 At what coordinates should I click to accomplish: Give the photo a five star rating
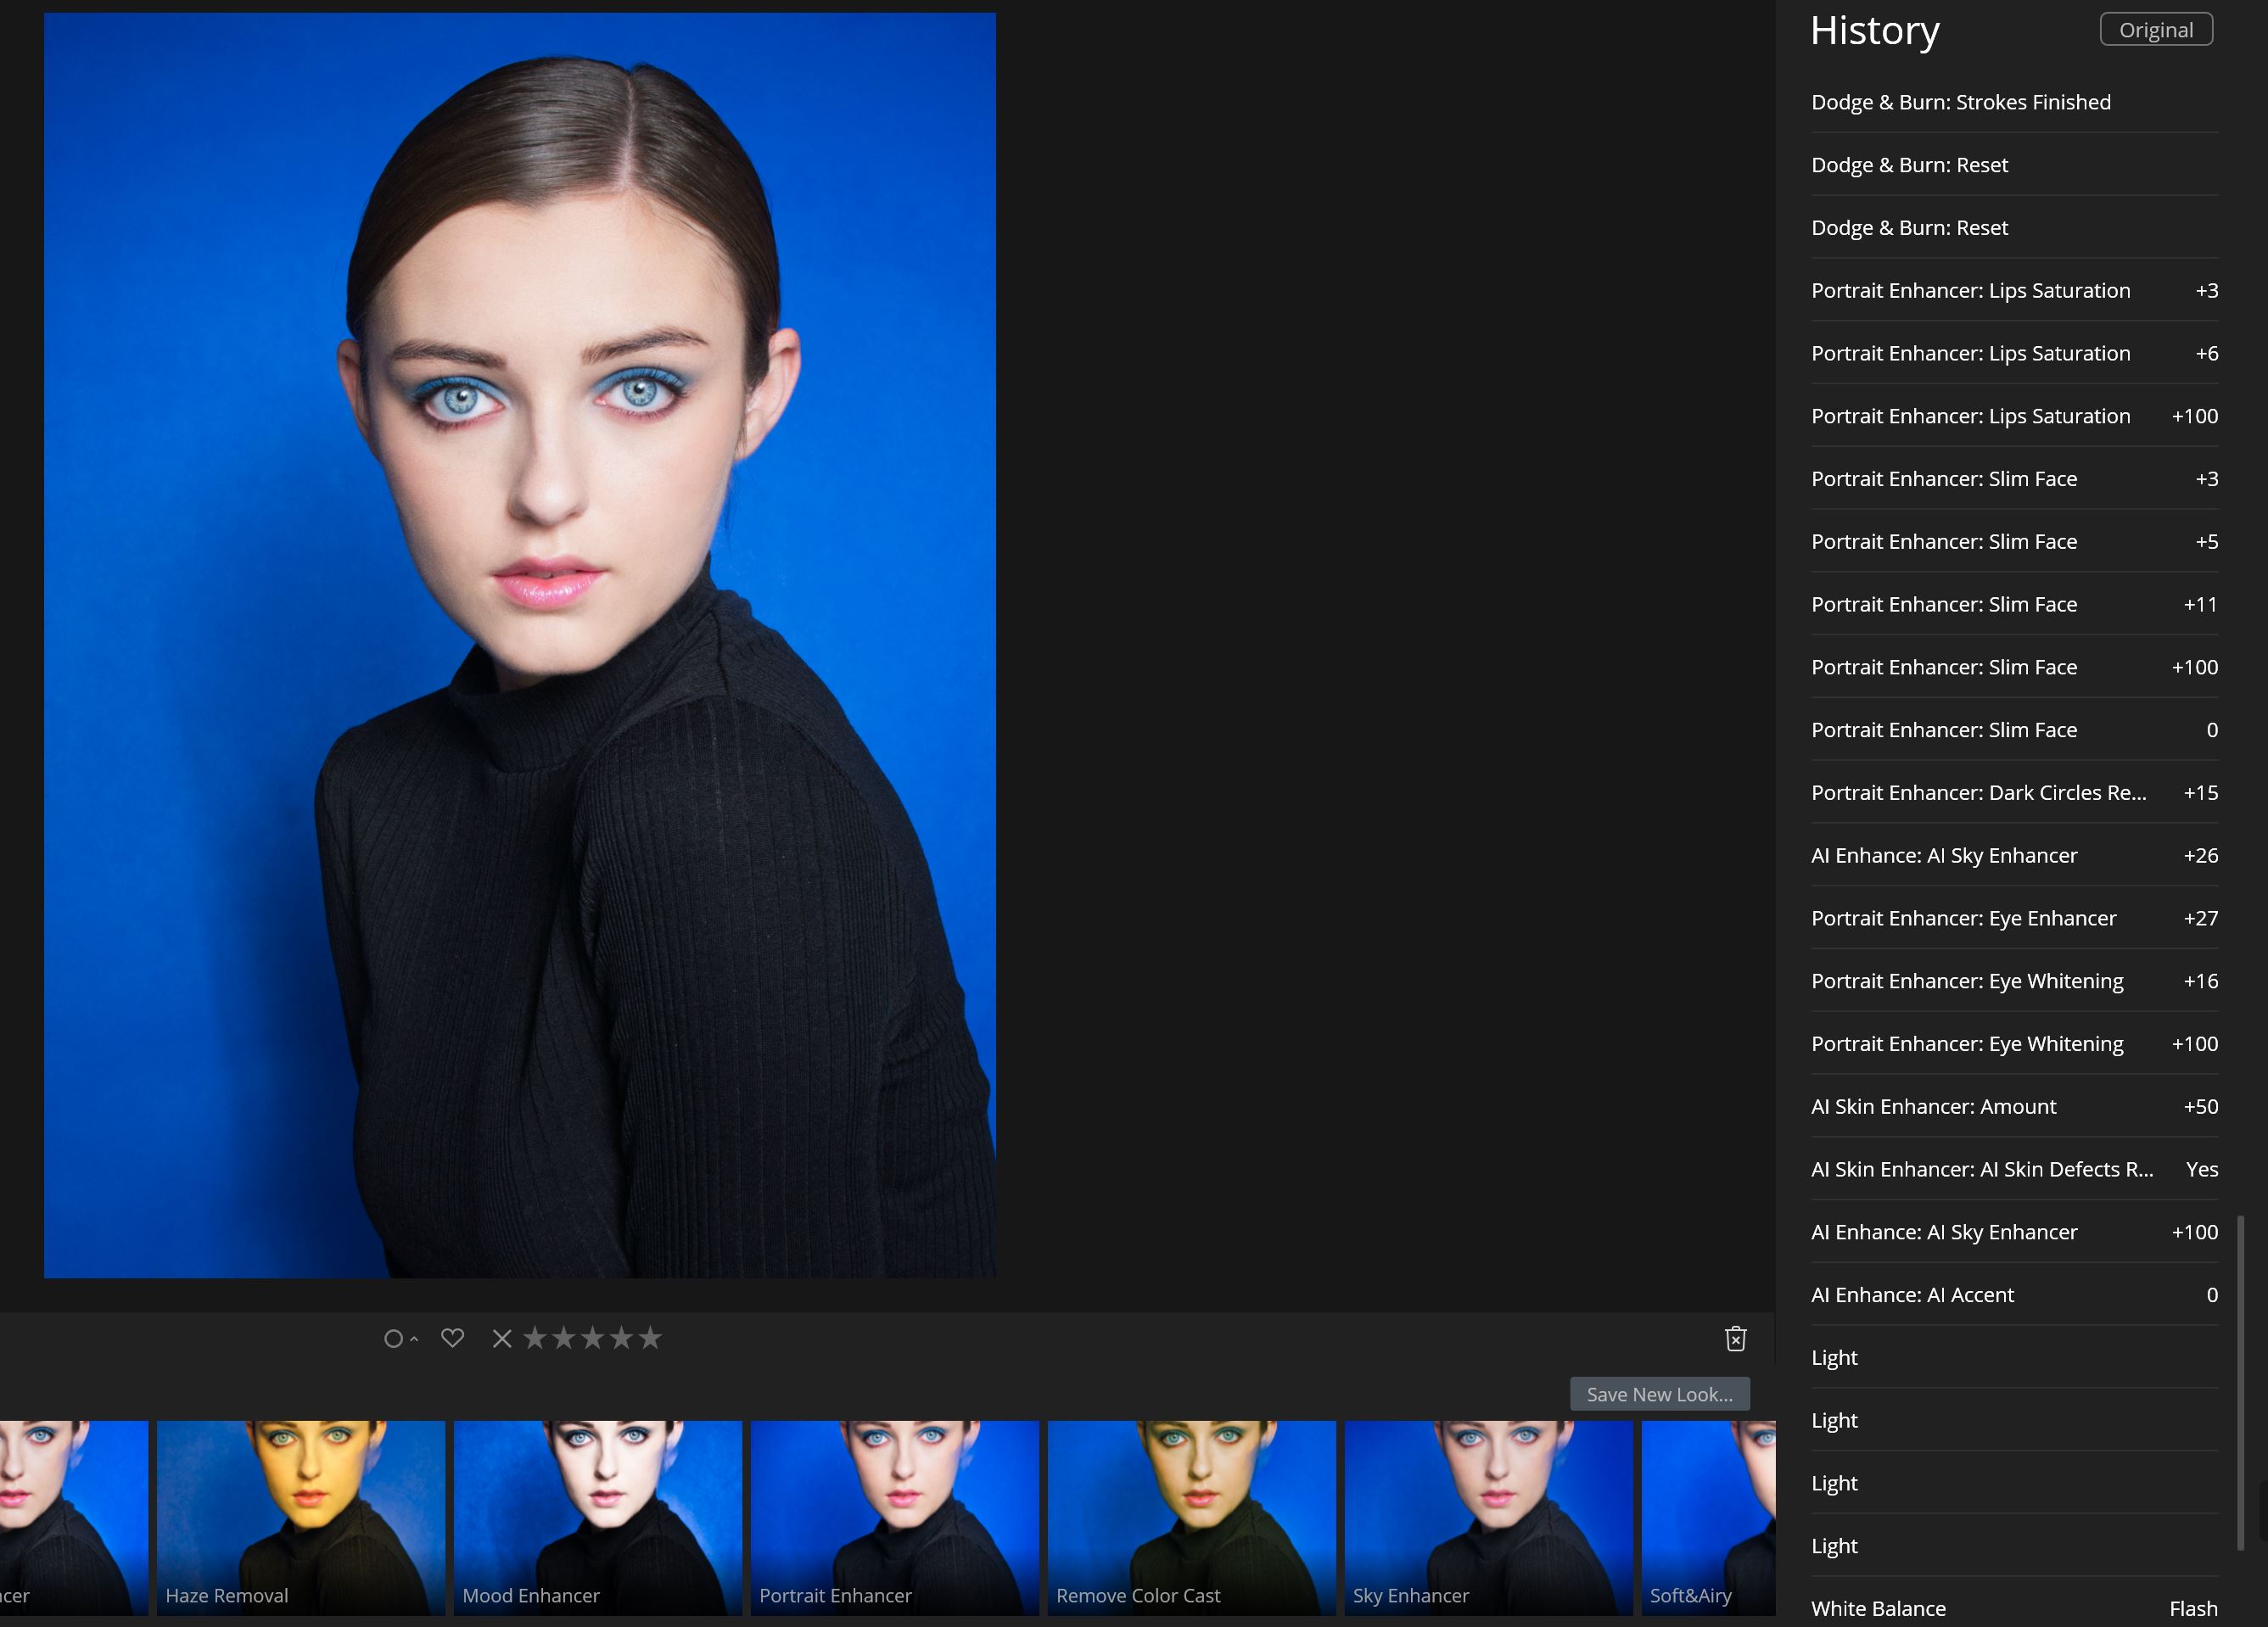tap(651, 1338)
